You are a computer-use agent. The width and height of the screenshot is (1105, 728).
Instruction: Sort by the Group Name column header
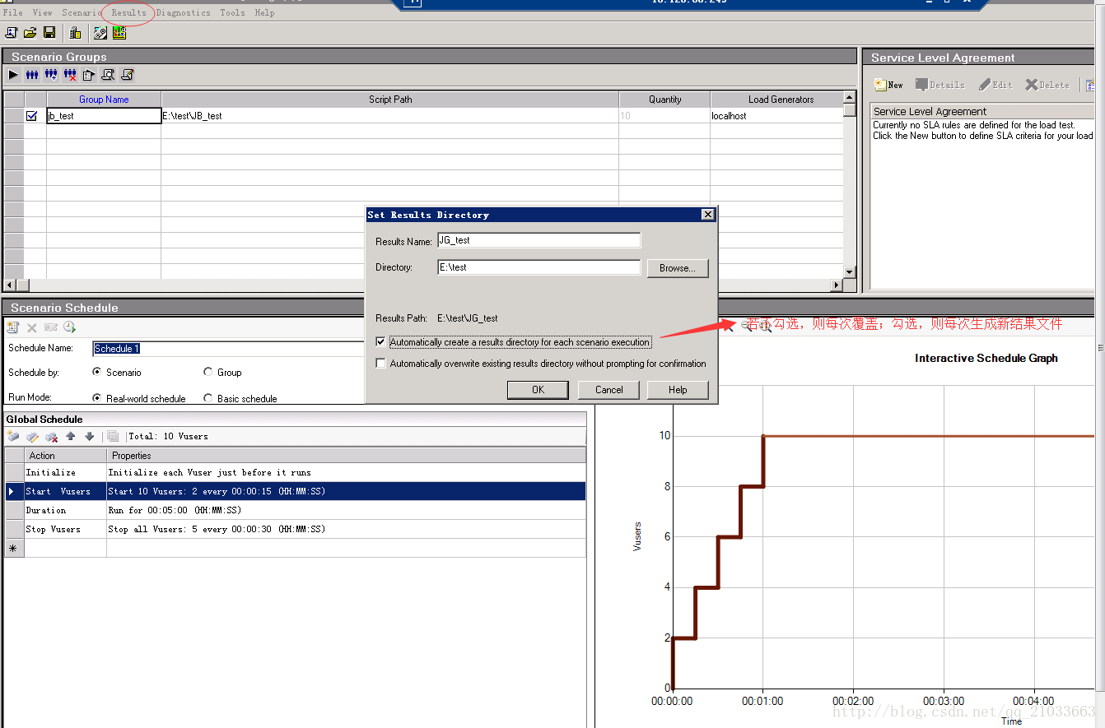[104, 100]
